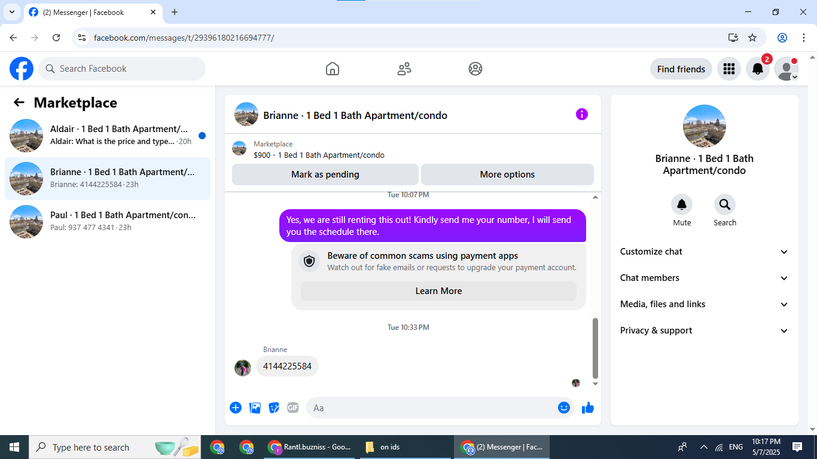This screenshot has height=459, width=817.
Task: Focus the Search Facebook field
Action: click(x=122, y=69)
